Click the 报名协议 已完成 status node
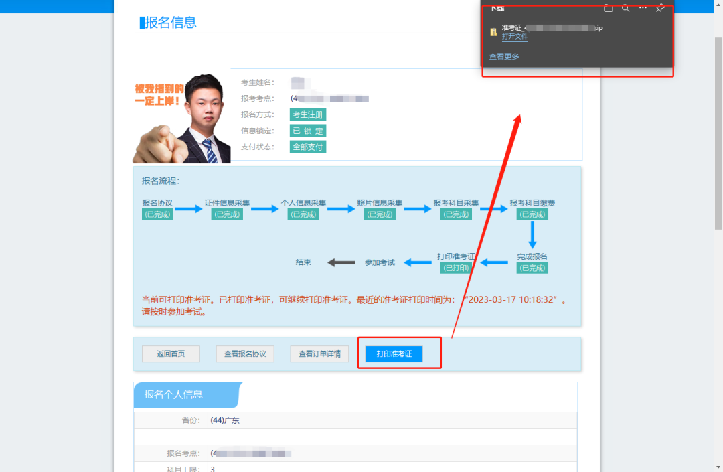723x472 pixels. (x=157, y=214)
